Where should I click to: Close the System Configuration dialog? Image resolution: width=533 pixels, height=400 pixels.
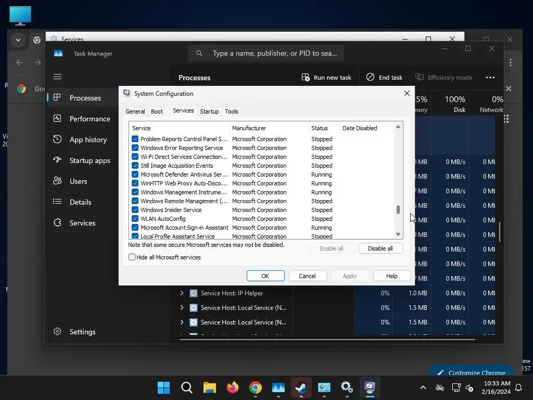pos(407,93)
